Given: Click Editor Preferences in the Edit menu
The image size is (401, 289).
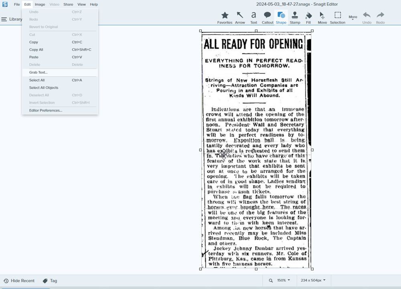Looking at the screenshot, I should point(45,110).
